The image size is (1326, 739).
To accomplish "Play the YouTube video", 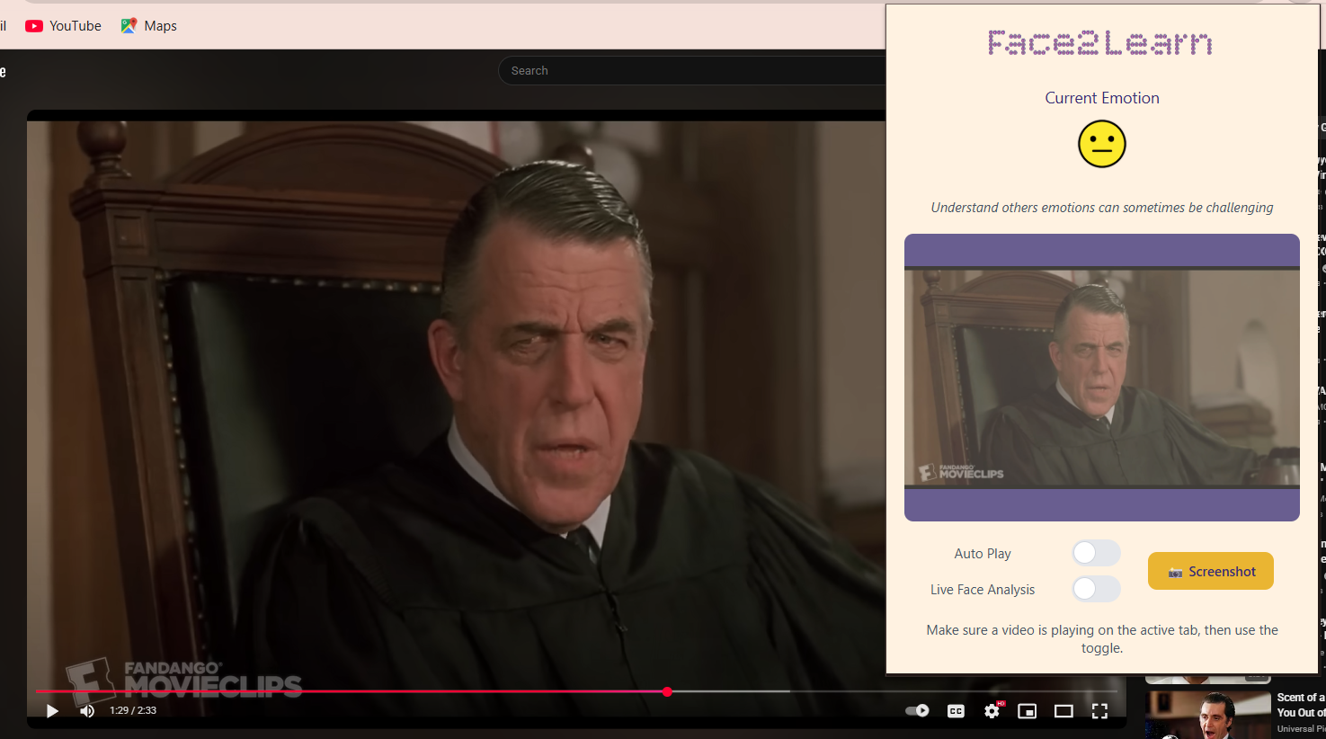I will pos(52,711).
